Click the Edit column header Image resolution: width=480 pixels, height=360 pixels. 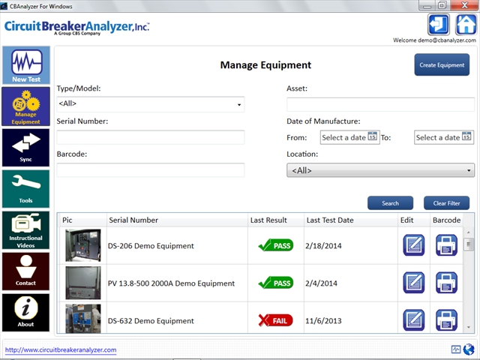click(x=413, y=220)
